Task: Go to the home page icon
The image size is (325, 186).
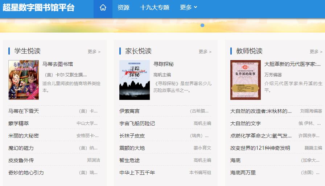Action: click(103, 8)
